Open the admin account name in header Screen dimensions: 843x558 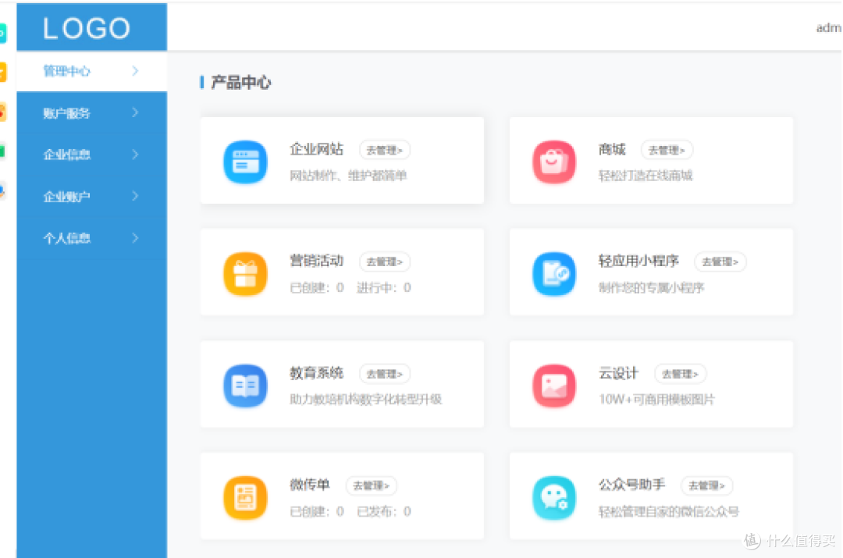click(x=829, y=27)
